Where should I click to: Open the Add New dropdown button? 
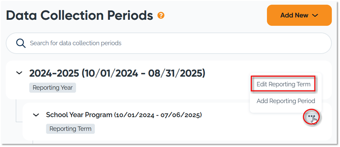coord(299,15)
